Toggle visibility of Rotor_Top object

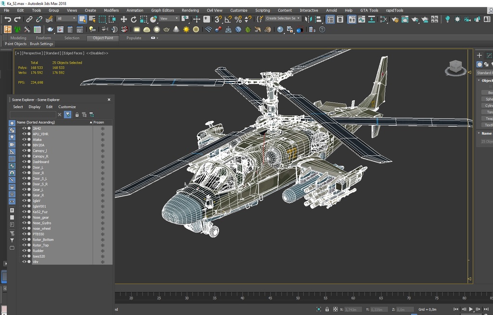tap(25, 245)
